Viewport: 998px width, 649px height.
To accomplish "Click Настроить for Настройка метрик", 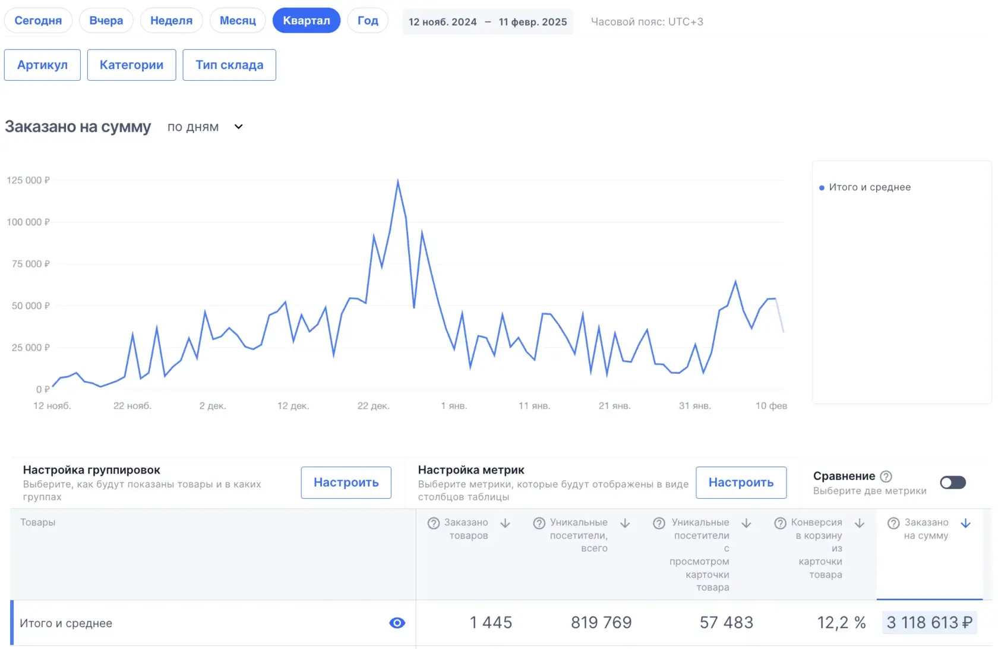I will coord(741,483).
